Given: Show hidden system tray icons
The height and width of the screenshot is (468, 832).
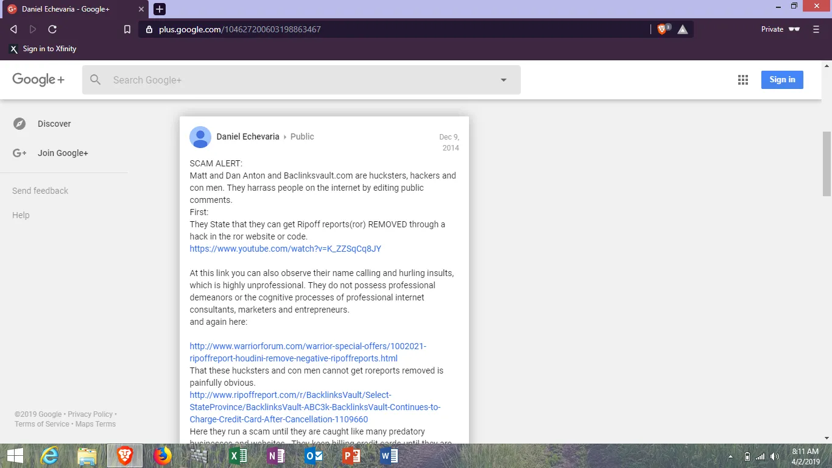Looking at the screenshot, I should (731, 456).
